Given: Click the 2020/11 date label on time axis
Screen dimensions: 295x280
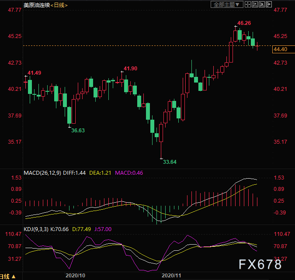Looking at the screenshot, I should pos(171,276).
